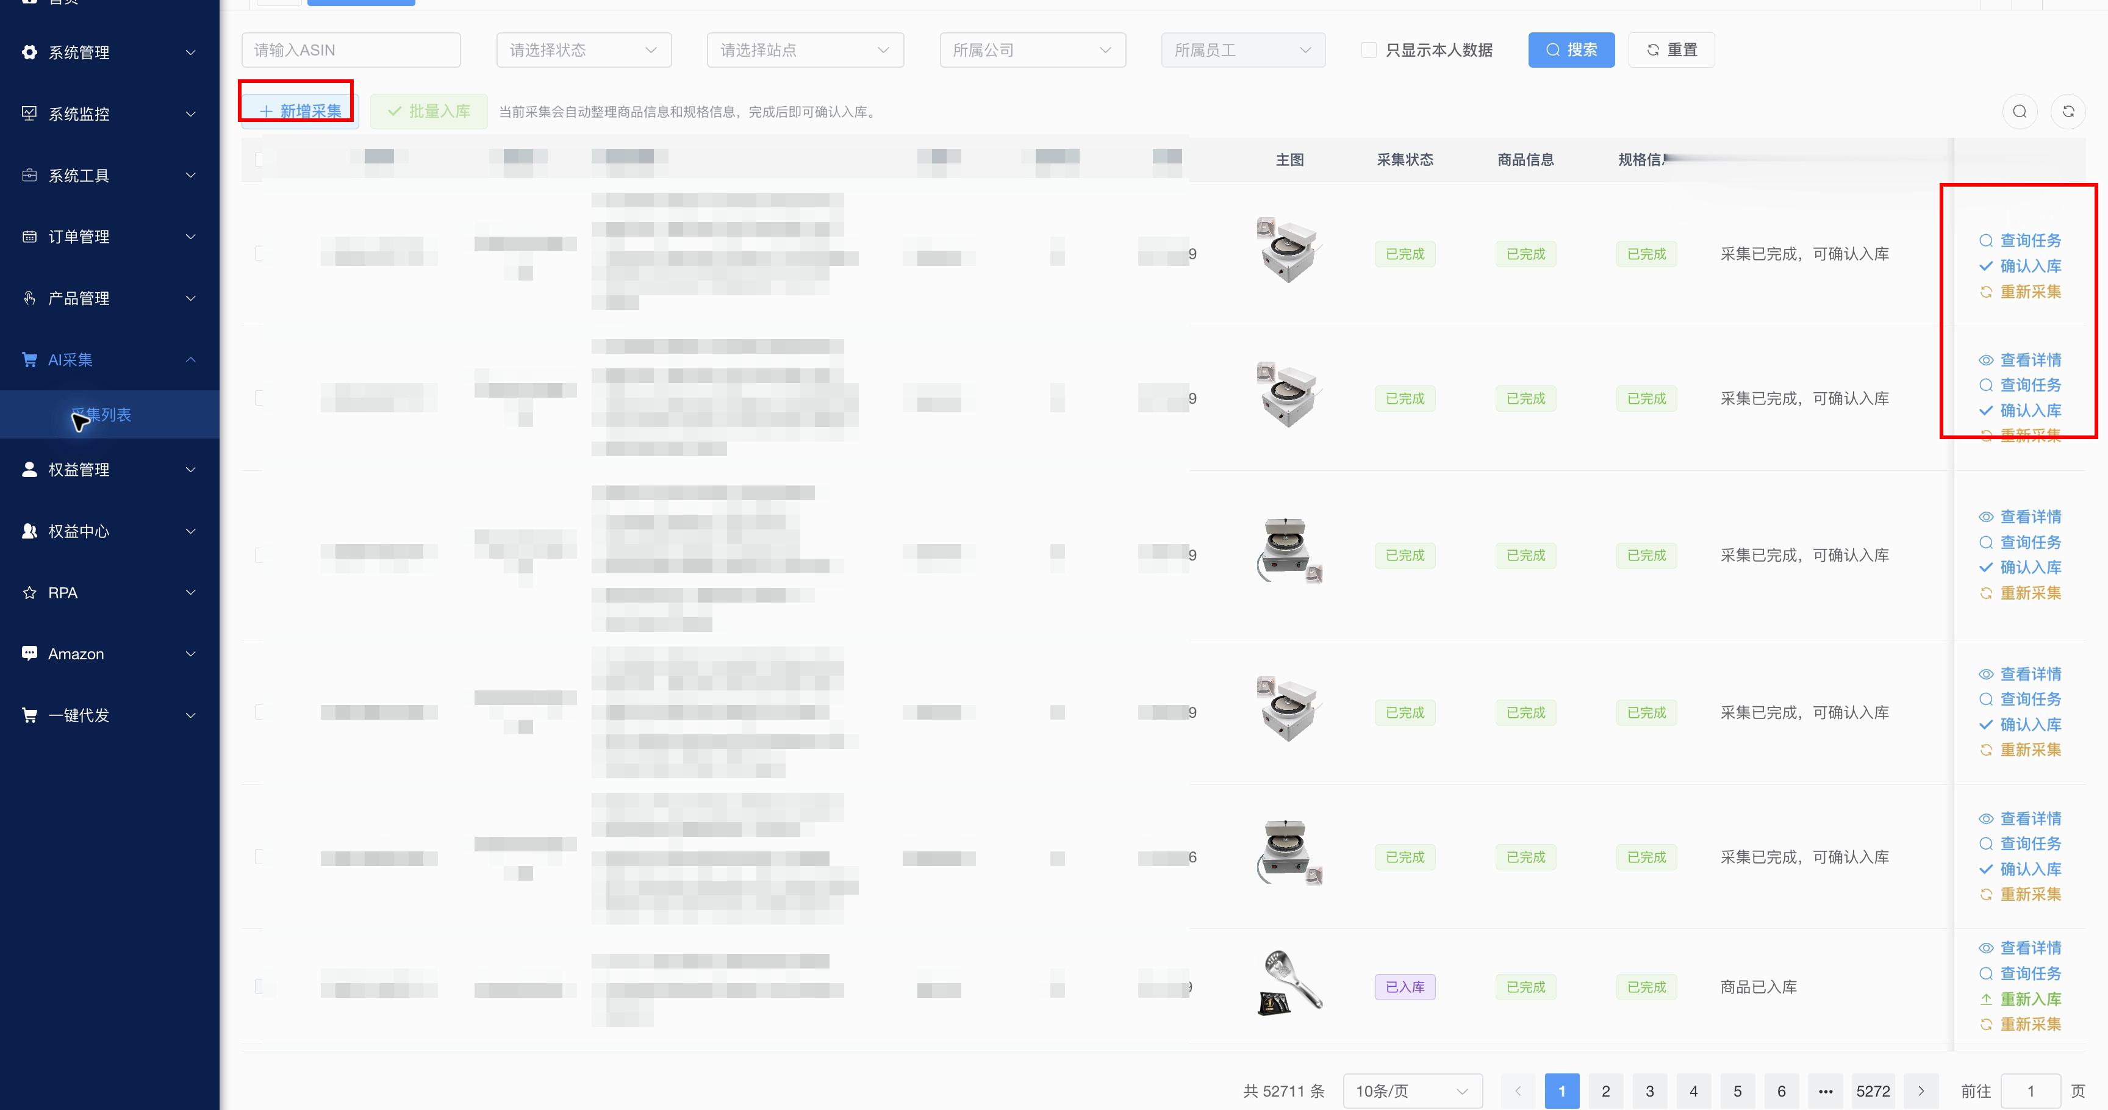Click the 产品管理 icon in sidebar
2108x1110 pixels.
click(x=29, y=298)
